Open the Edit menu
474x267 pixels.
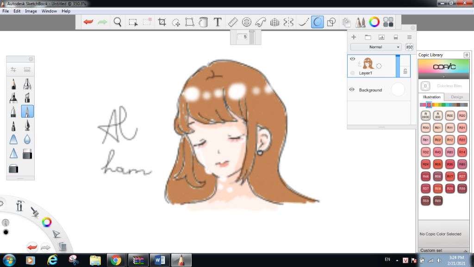tap(17, 11)
